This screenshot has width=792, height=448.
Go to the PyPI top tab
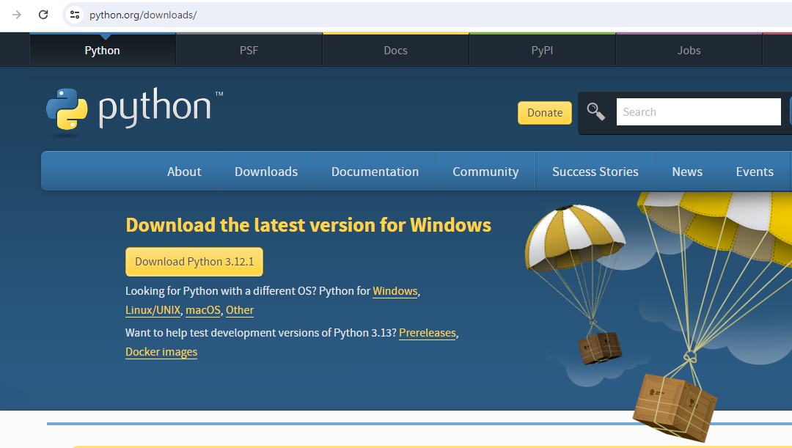click(542, 51)
